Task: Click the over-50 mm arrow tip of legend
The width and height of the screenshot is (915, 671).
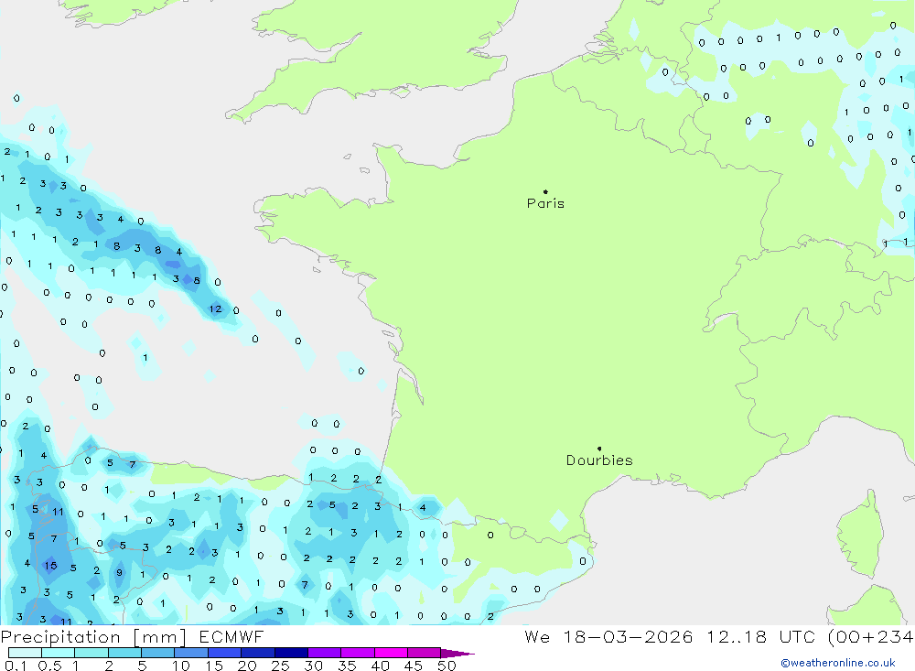Action: point(457,653)
